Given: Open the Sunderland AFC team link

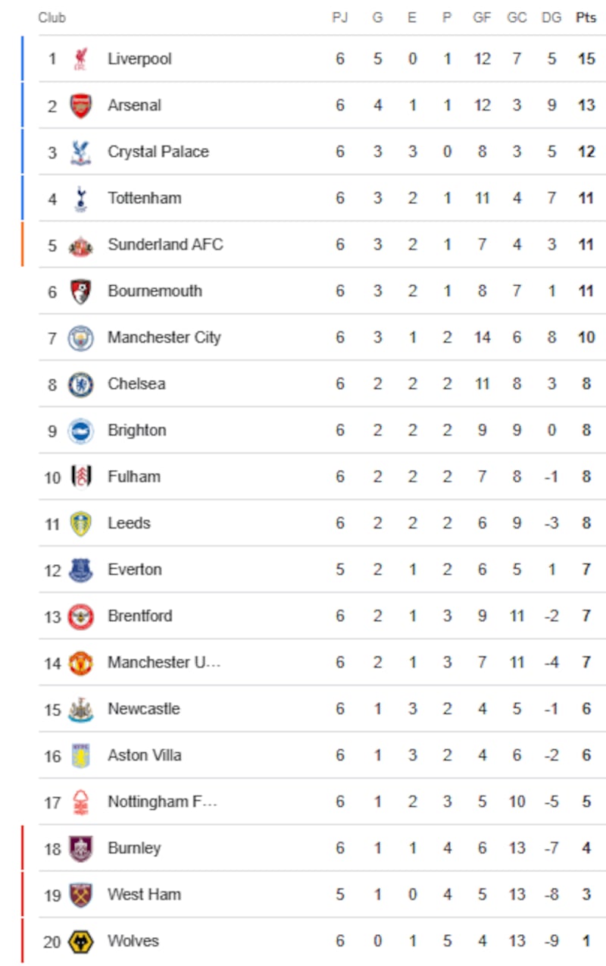Looking at the screenshot, I should click(x=165, y=244).
